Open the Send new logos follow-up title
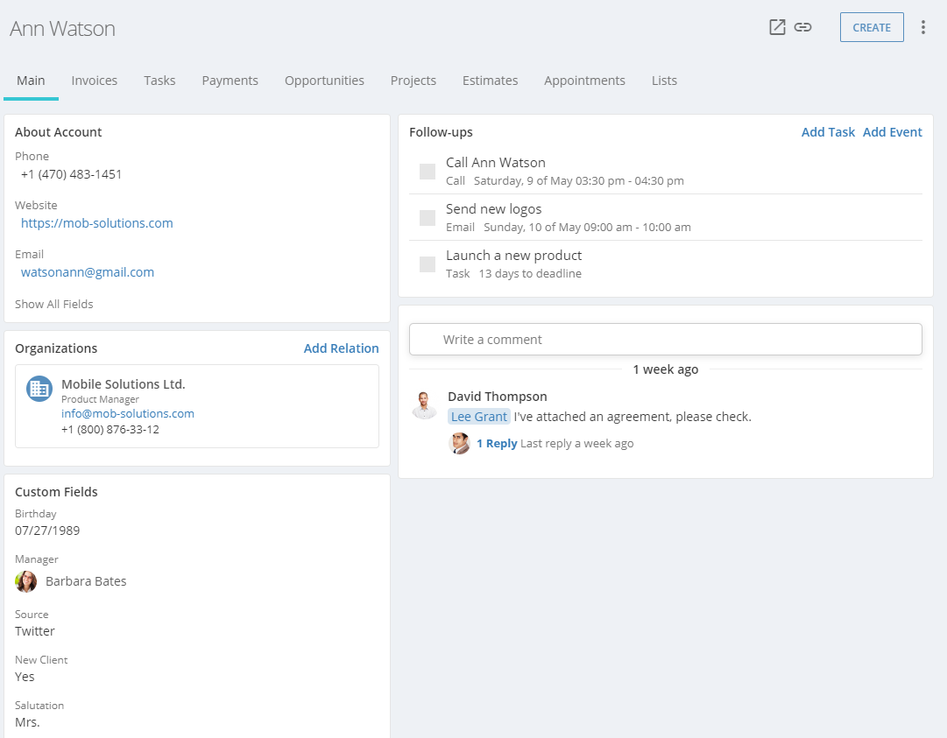Screen dimensions: 947x738 click(x=494, y=209)
